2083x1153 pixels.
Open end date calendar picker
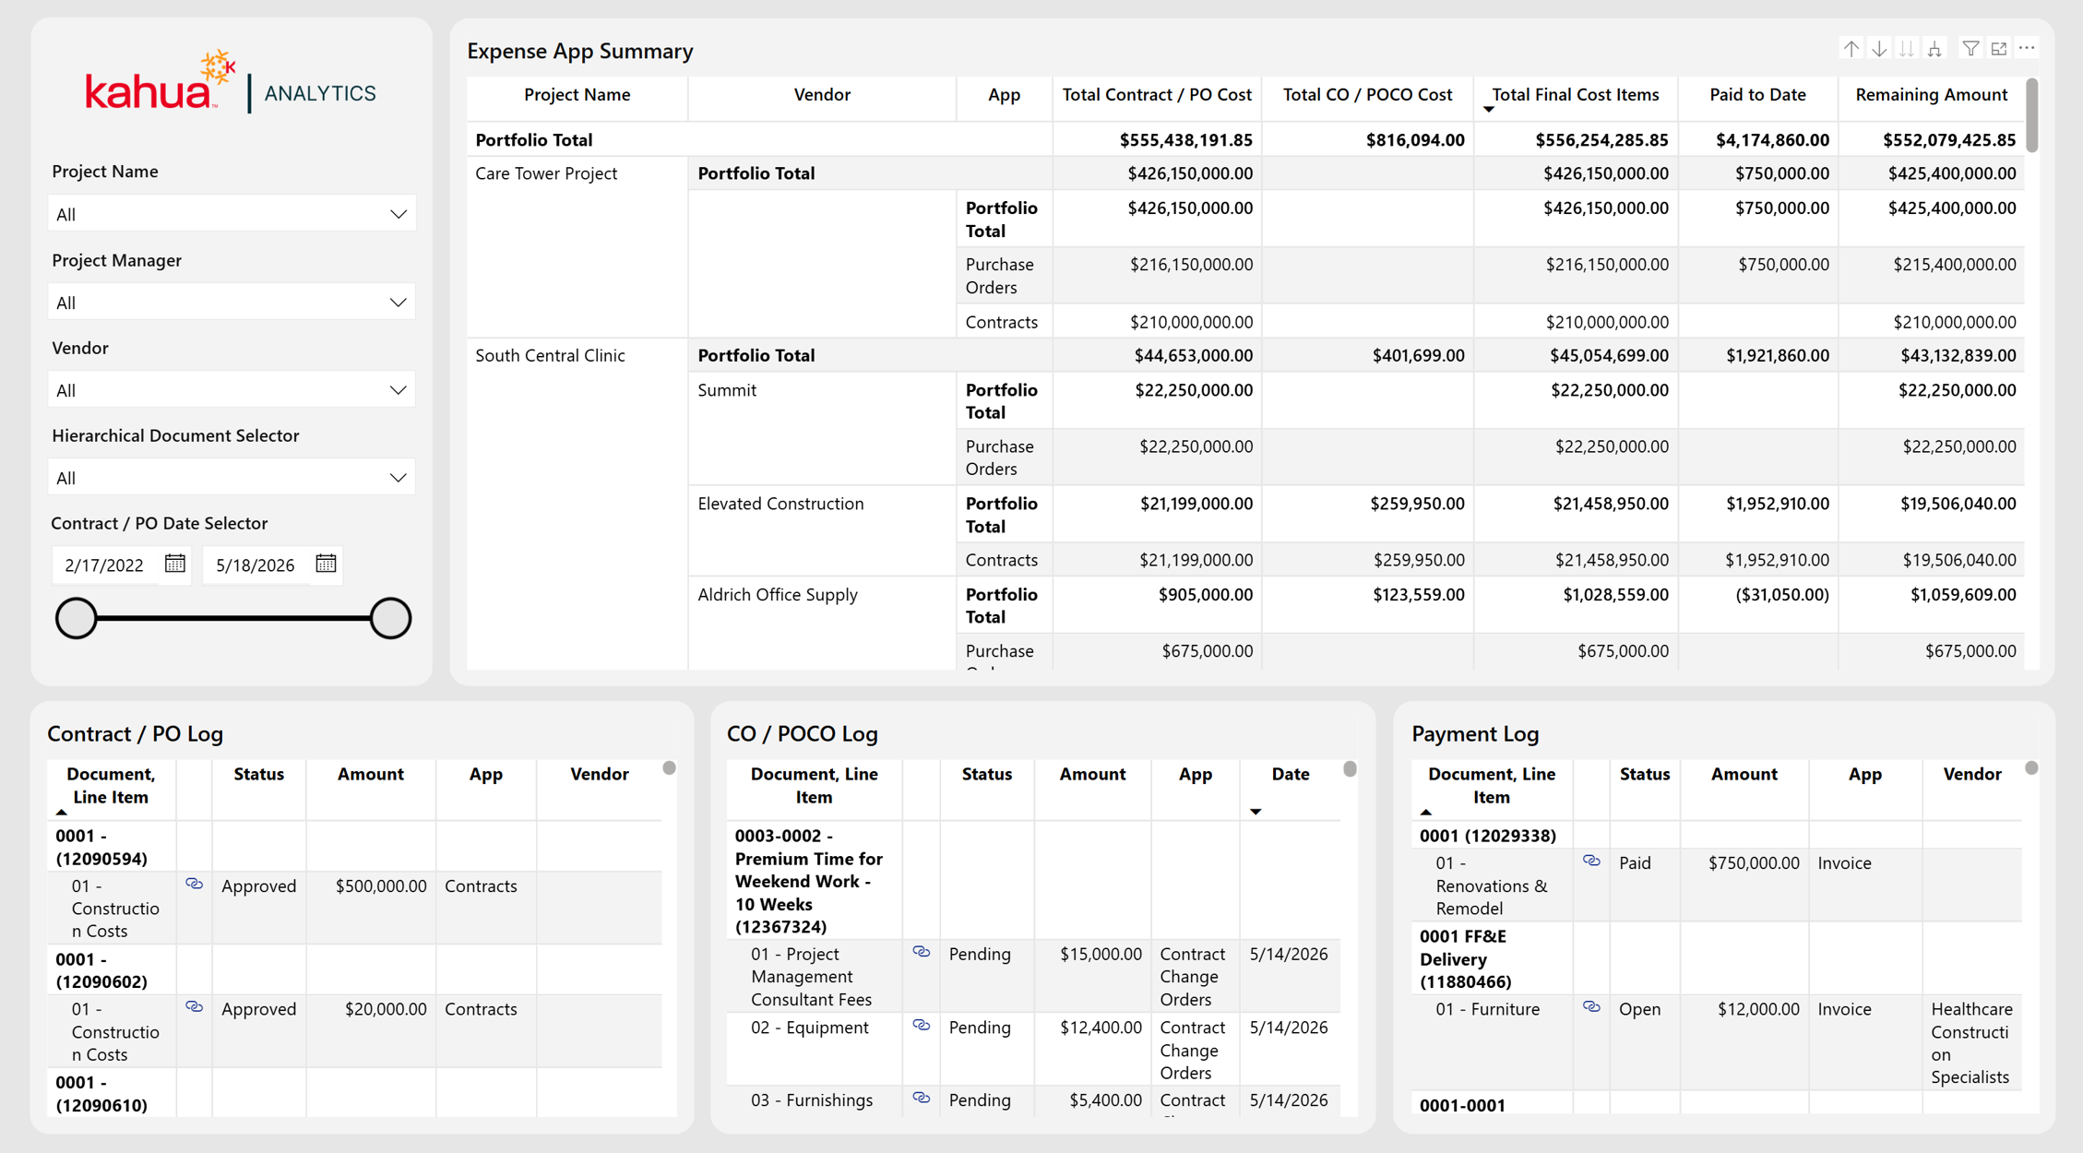(x=326, y=564)
